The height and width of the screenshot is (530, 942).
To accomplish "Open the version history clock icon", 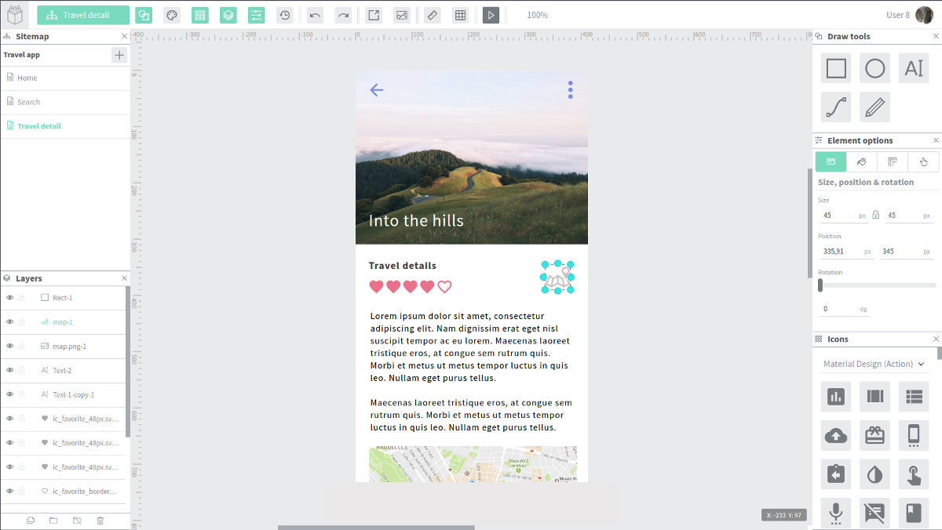I will point(285,14).
